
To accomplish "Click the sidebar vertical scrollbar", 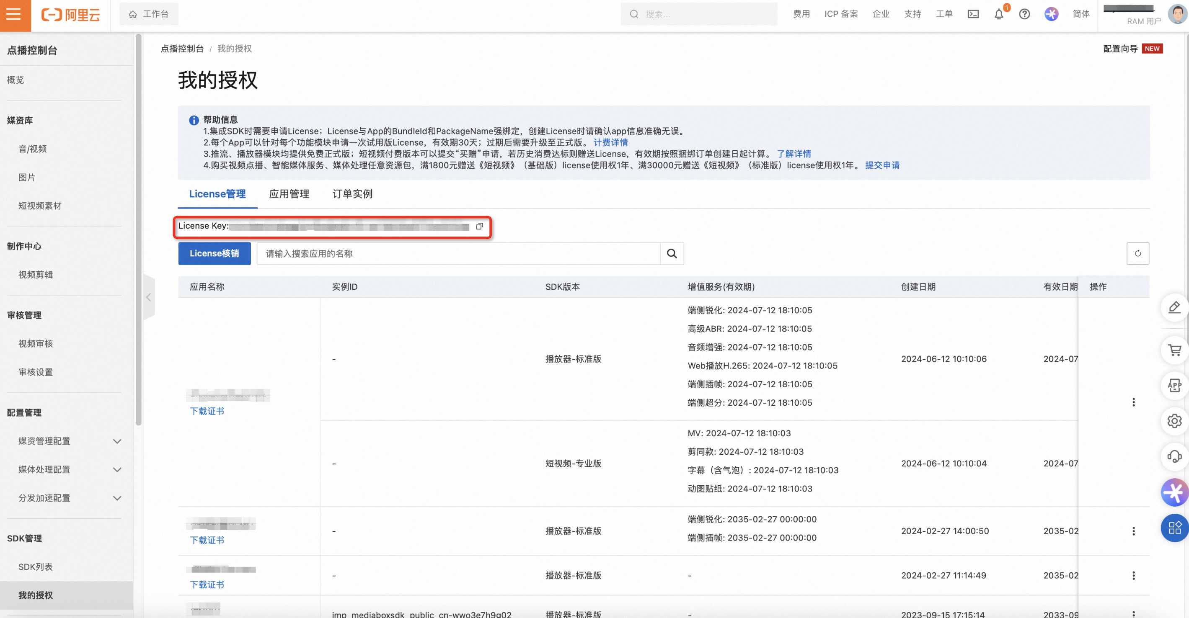I will [x=138, y=229].
